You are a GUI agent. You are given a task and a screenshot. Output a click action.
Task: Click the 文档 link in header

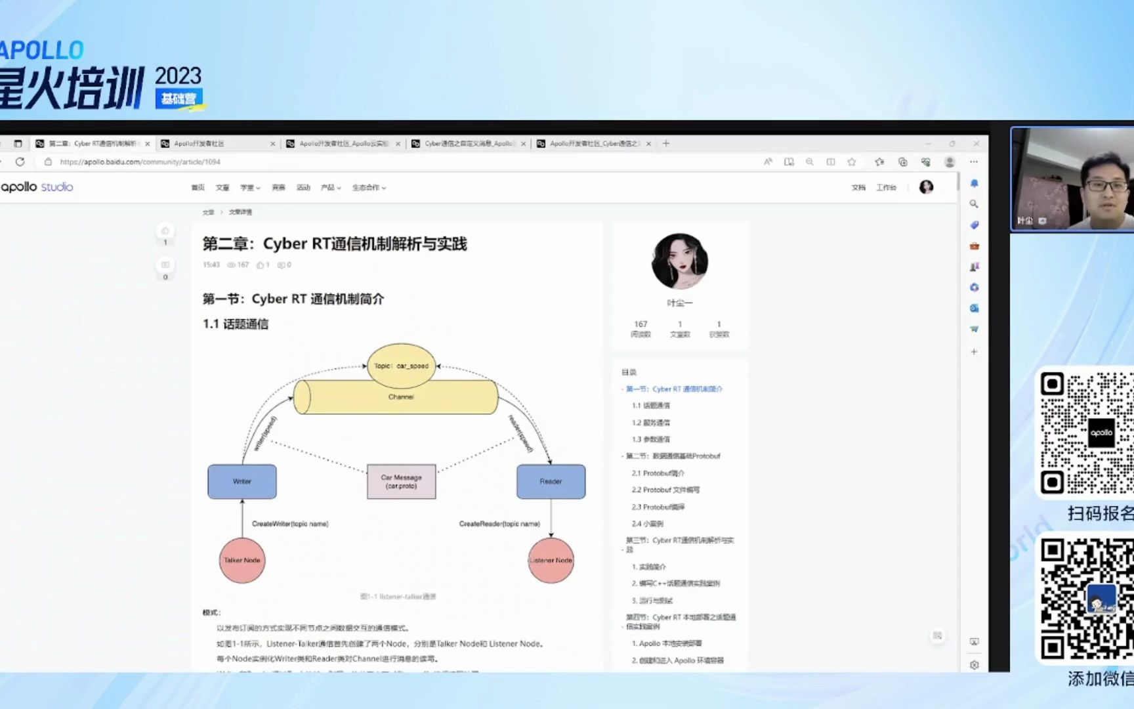tap(858, 188)
